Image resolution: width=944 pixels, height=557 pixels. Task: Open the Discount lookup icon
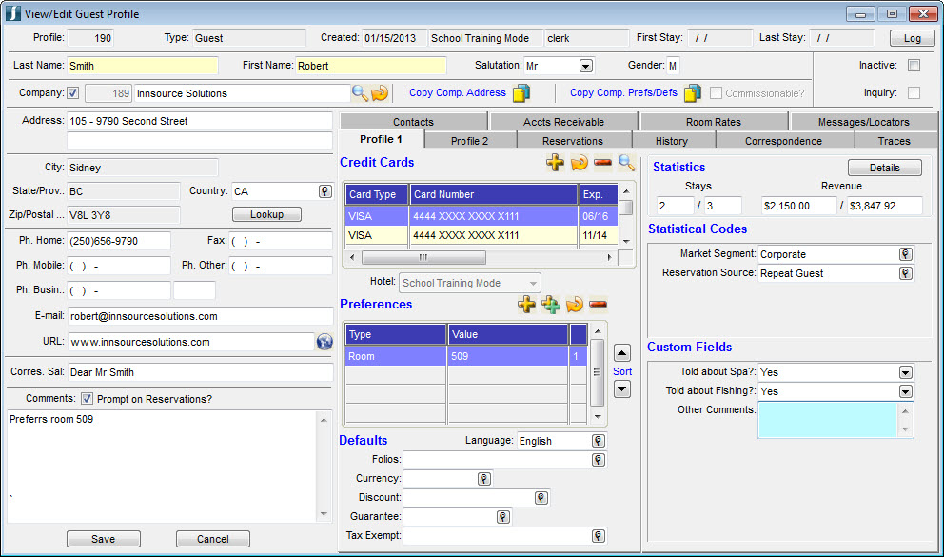click(541, 498)
